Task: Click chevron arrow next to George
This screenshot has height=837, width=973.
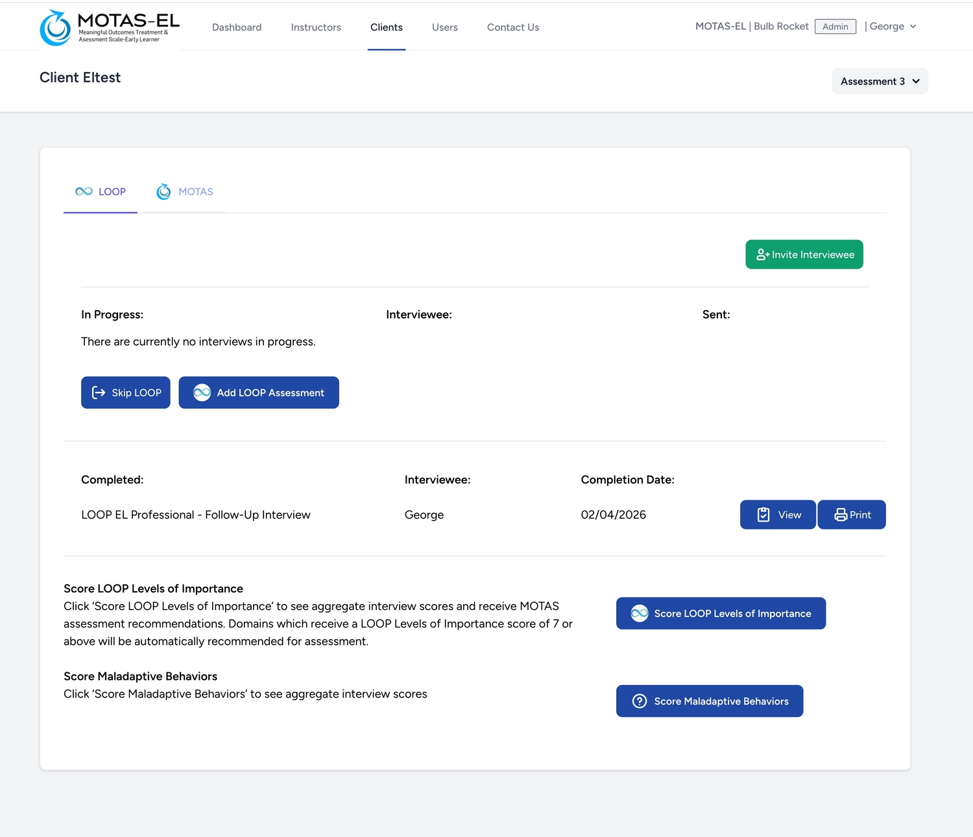Action: click(913, 27)
